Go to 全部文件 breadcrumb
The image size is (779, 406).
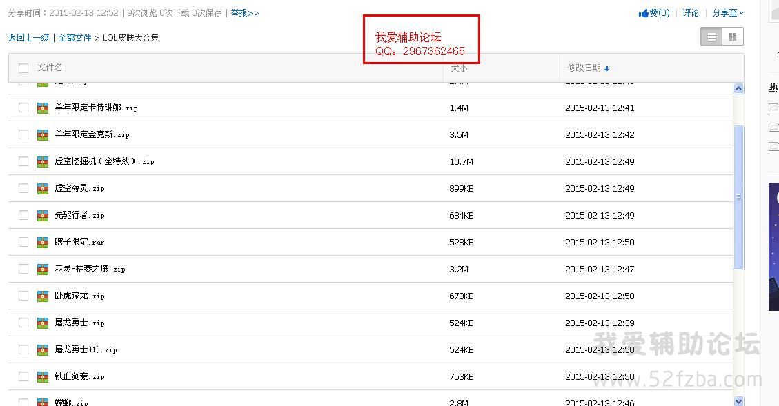pyautogui.click(x=75, y=38)
